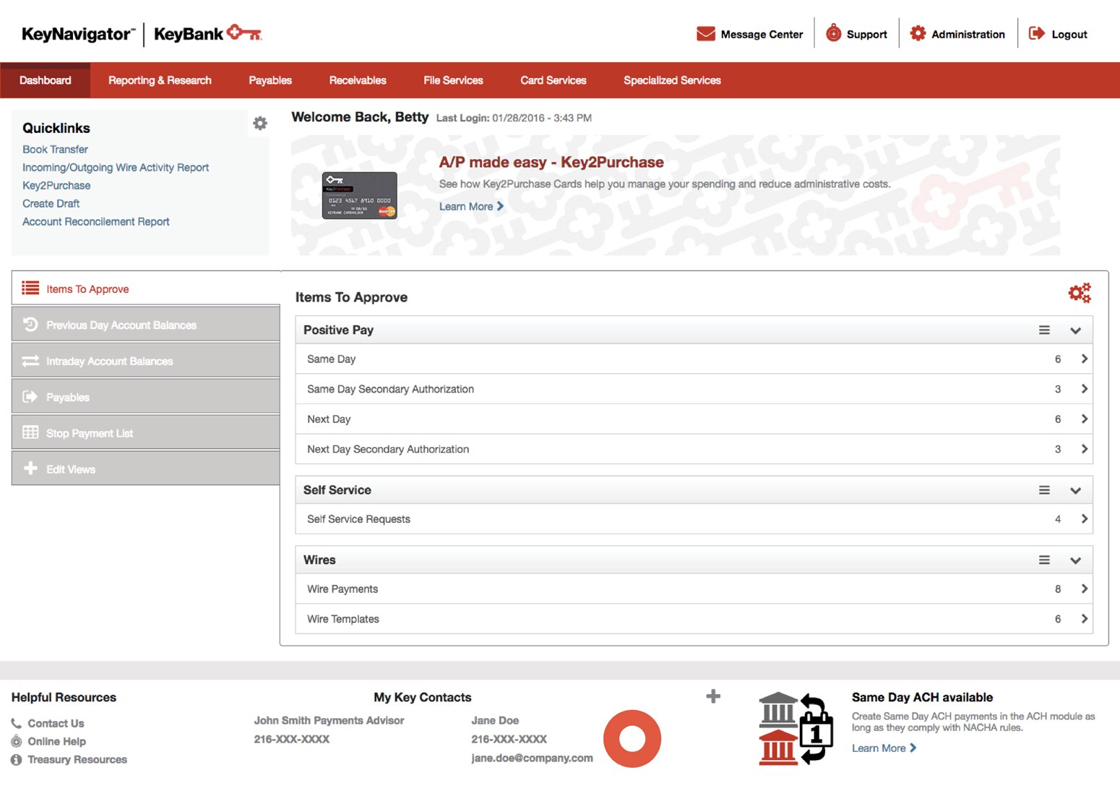Click the Key2Purchase card image

click(x=359, y=195)
